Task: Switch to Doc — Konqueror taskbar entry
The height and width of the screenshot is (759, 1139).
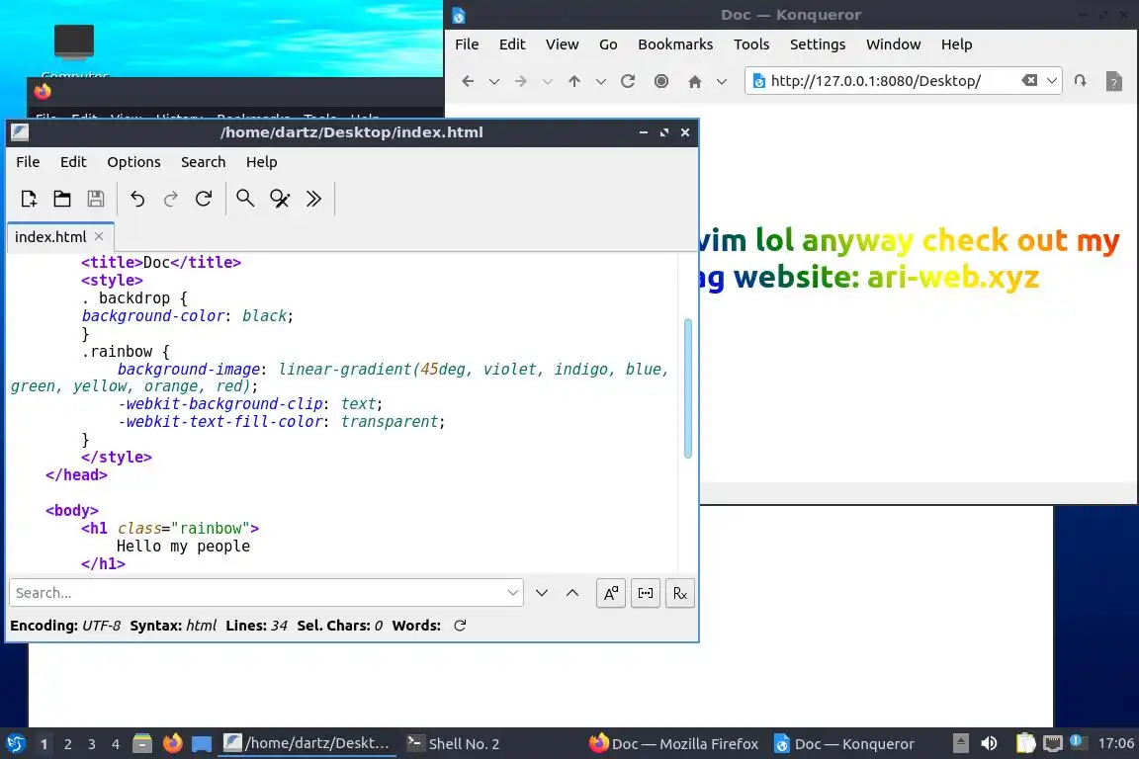Action: (x=844, y=744)
